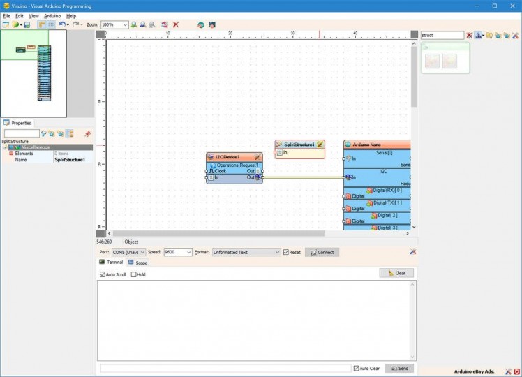The width and height of the screenshot is (522, 377).
Task: Click the Clear terminal button
Action: [x=396, y=273]
